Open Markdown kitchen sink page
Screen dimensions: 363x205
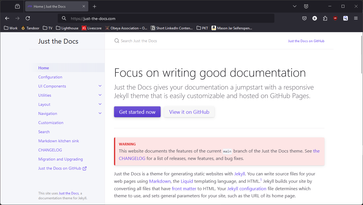(59, 141)
